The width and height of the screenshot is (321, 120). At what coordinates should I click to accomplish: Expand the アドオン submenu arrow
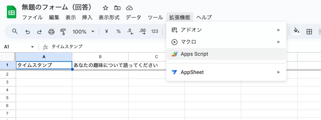[x=278, y=30]
